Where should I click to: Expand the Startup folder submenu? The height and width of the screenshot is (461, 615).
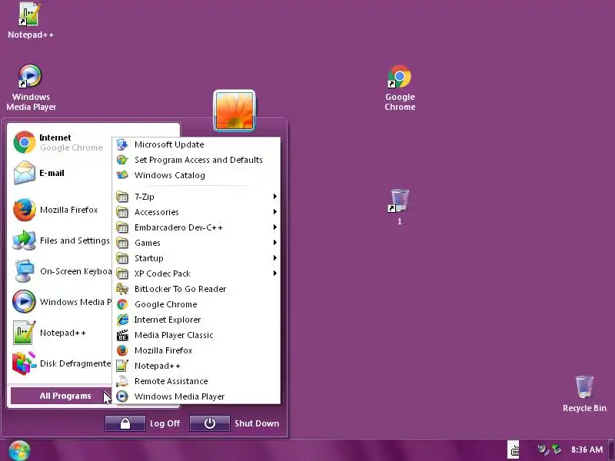pyautogui.click(x=196, y=258)
